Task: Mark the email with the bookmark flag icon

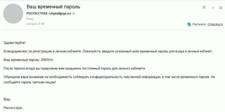Action: coord(204,8)
